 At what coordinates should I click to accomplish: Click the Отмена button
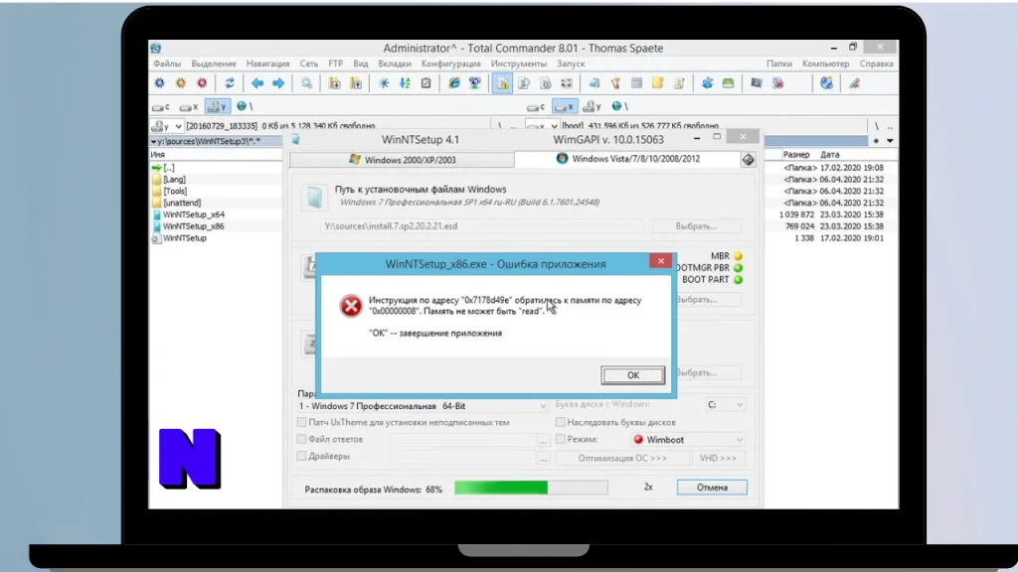coord(712,487)
